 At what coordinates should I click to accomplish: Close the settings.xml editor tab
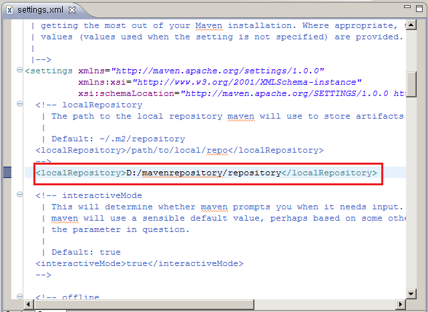pyautogui.click(x=72, y=10)
